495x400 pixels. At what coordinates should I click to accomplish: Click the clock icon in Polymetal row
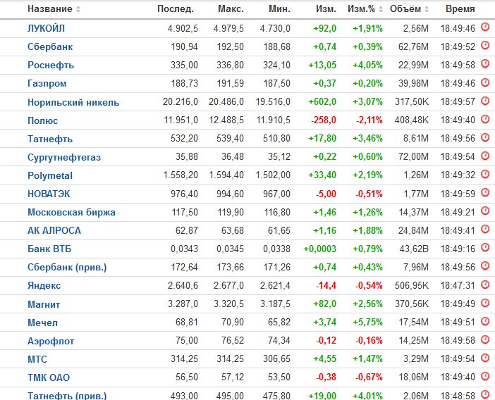(x=485, y=174)
